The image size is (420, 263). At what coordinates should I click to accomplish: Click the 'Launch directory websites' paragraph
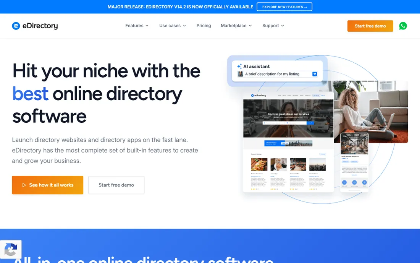pyautogui.click(x=105, y=150)
